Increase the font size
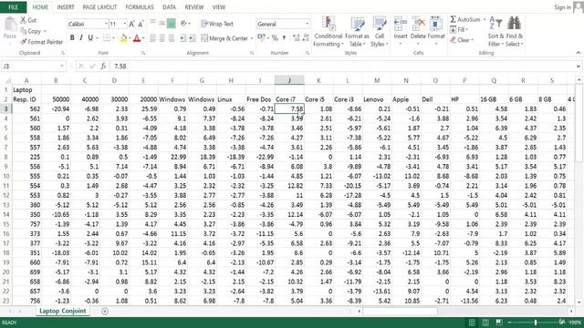 point(131,25)
